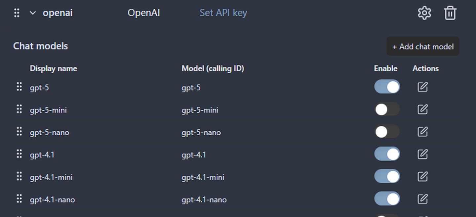Collapse the openai provider section
Image resolution: width=476 pixels, height=217 pixels.
coord(32,13)
